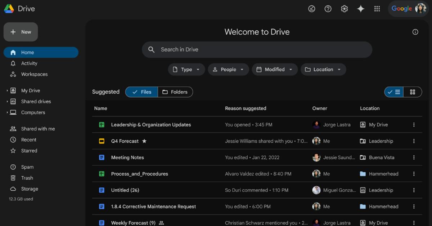The height and width of the screenshot is (226, 432).
Task: Switch suggested view to grid layout
Action: [413, 92]
